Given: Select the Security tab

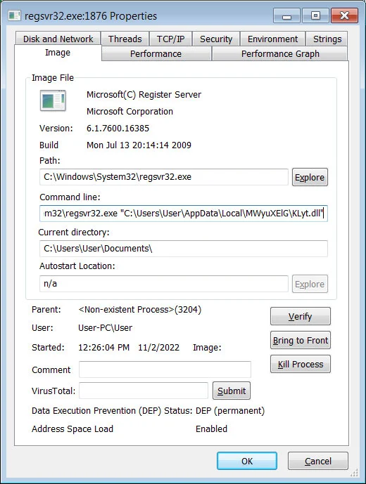Looking at the screenshot, I should [216, 39].
